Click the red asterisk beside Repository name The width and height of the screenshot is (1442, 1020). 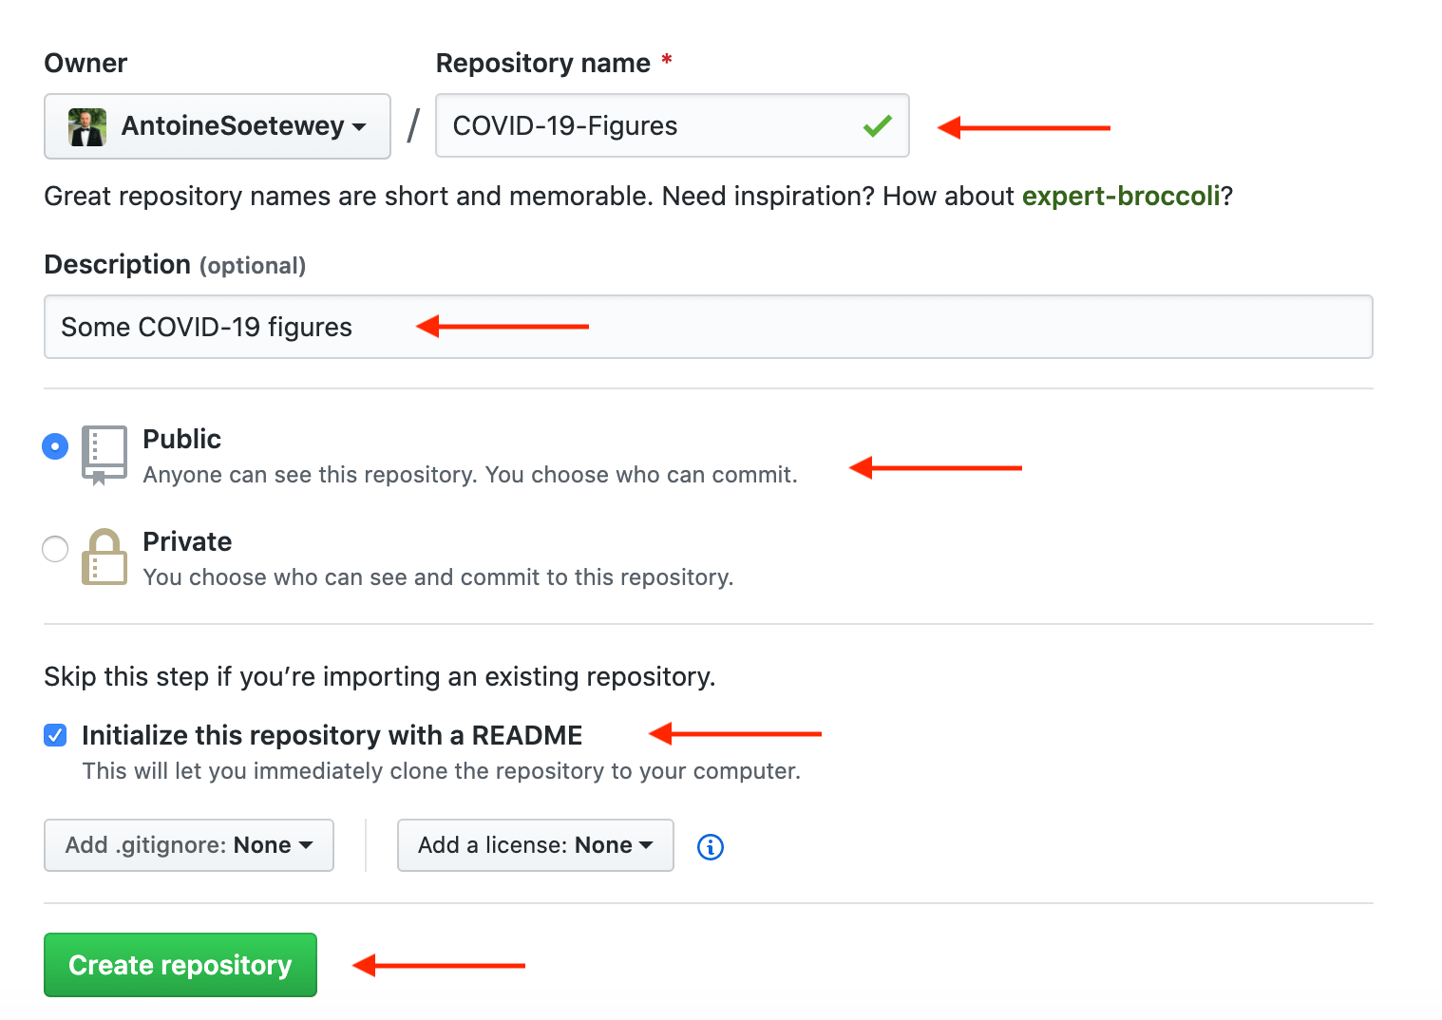[666, 61]
